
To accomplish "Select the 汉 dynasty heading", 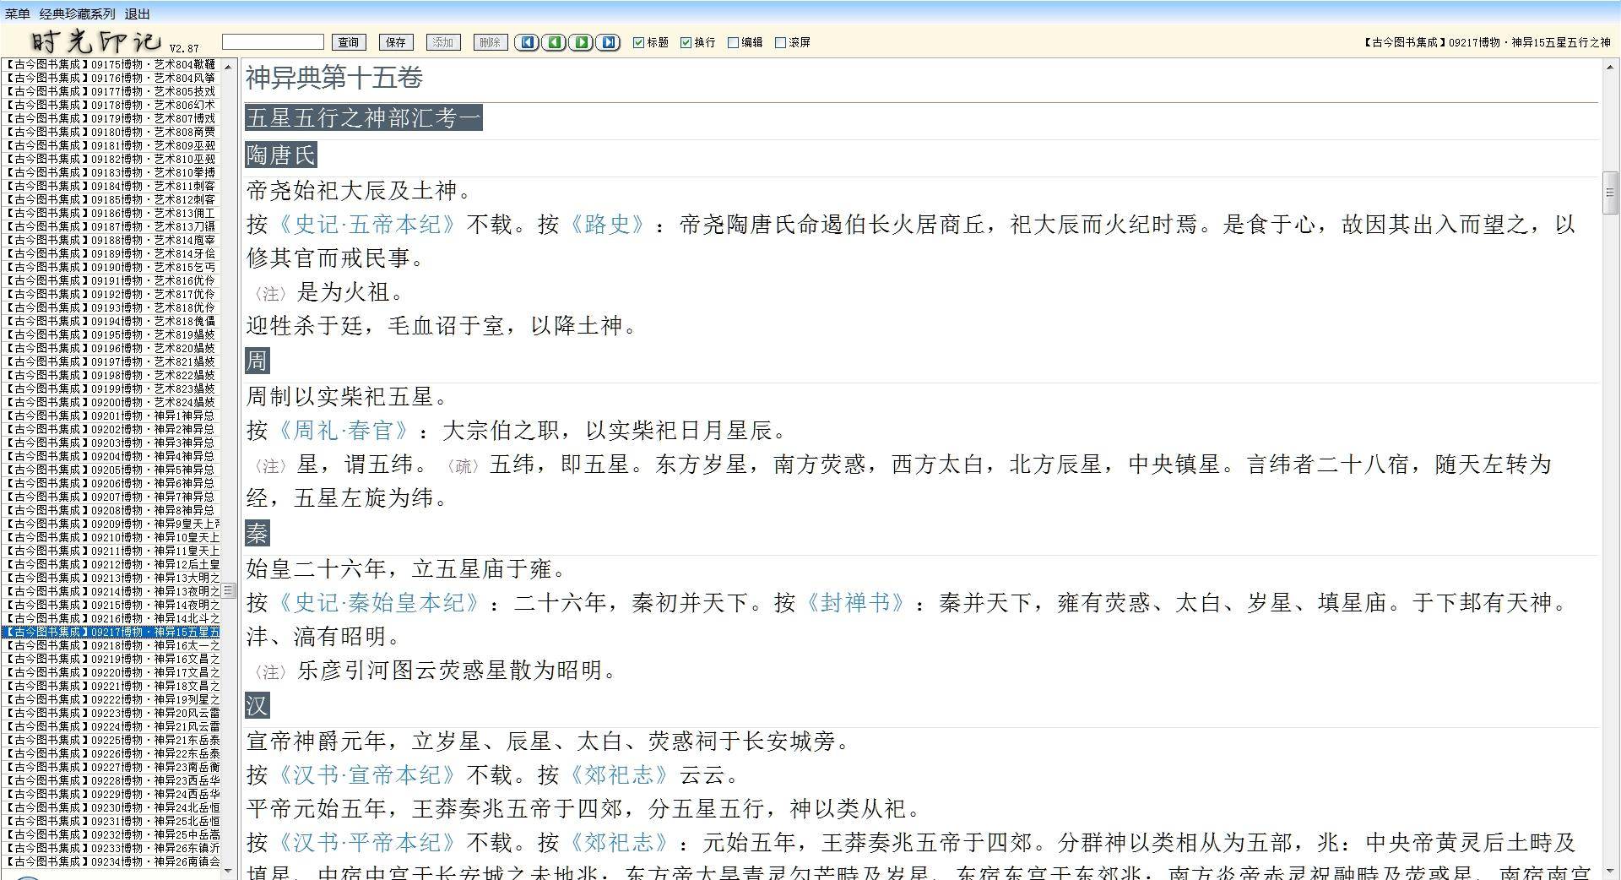I will pos(258,705).
